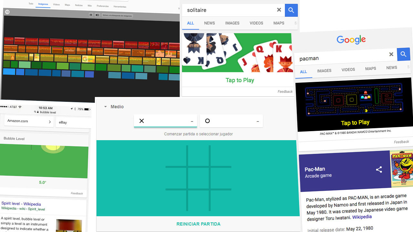Select 'ALL' tab in solitaire results
This screenshot has width=413, height=232.
pyautogui.click(x=190, y=23)
